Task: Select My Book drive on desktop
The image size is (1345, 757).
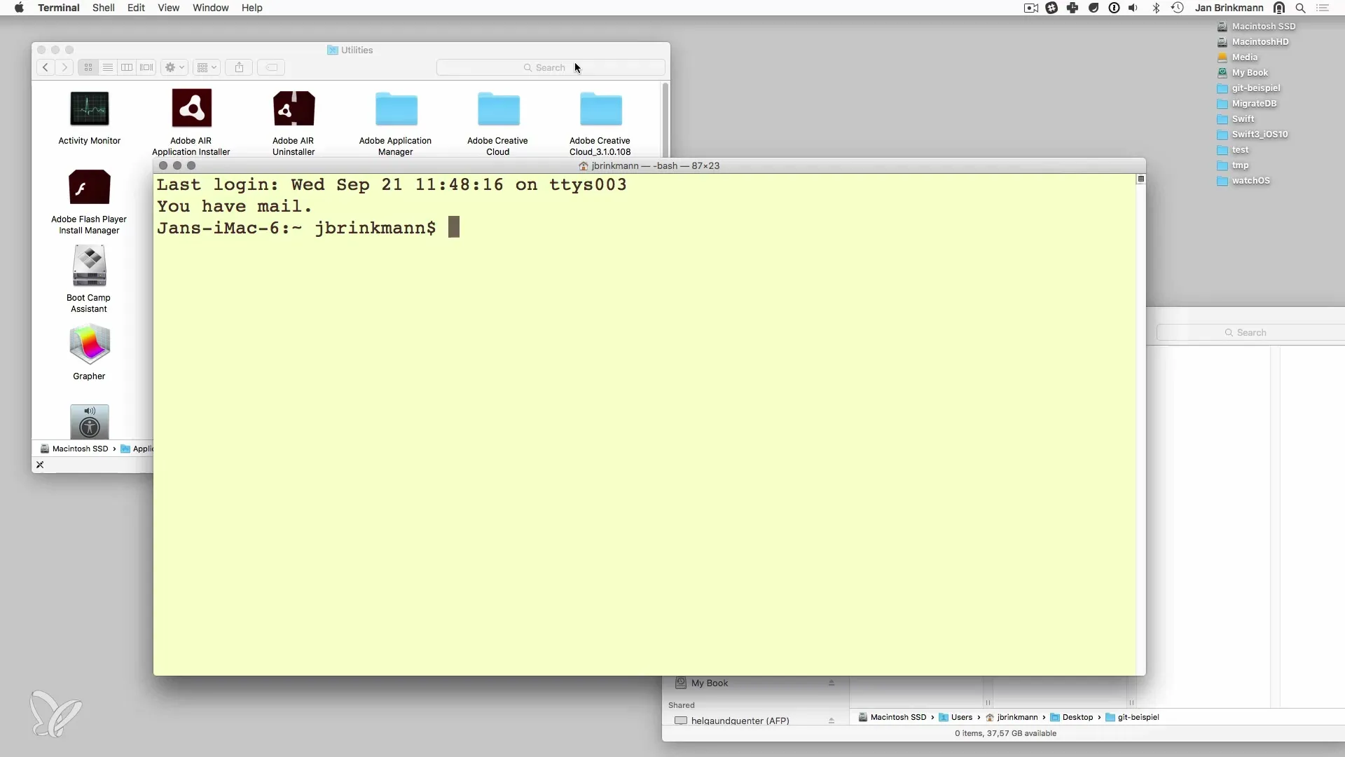Action: (x=1243, y=73)
